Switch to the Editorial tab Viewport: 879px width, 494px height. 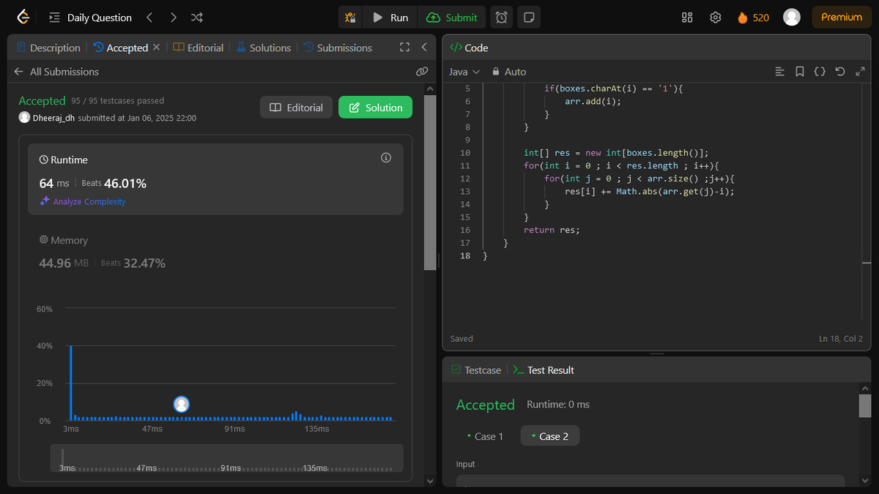click(199, 48)
